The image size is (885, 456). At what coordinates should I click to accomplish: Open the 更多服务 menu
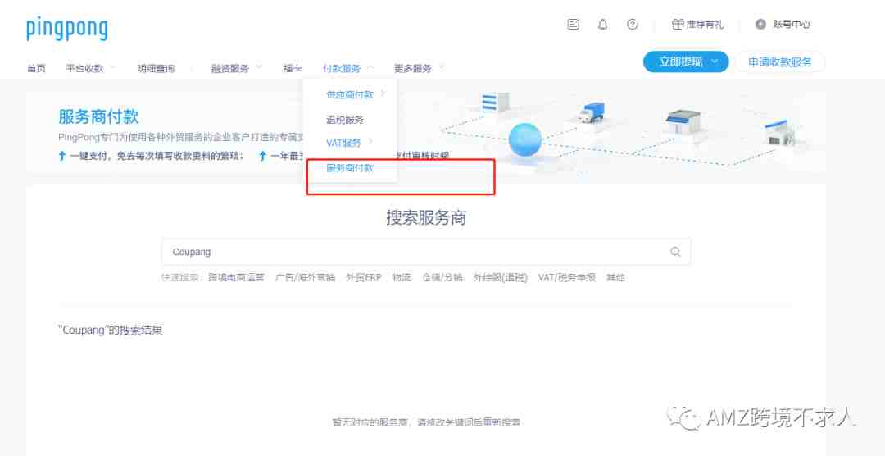coord(412,68)
